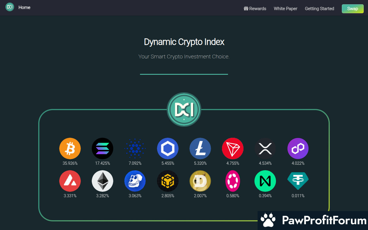Click the Avalanche red icon
The image size is (368, 230).
coord(70,181)
